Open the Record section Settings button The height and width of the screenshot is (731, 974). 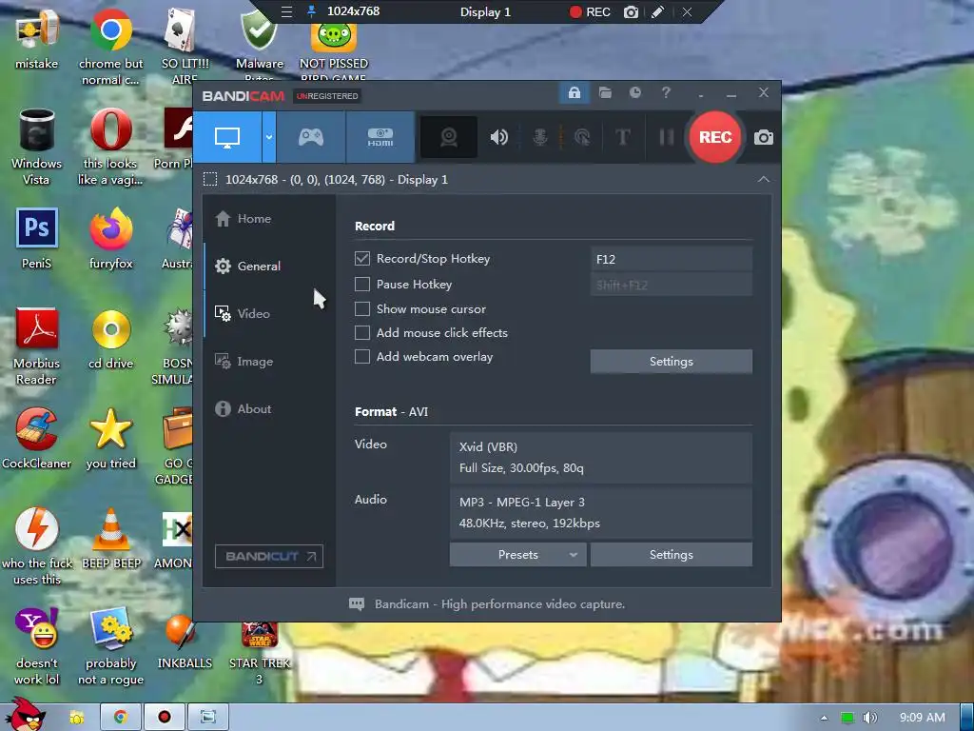coord(671,361)
